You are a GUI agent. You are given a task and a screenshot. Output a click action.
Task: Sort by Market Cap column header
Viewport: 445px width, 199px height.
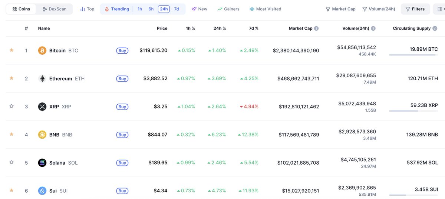tap(300, 28)
